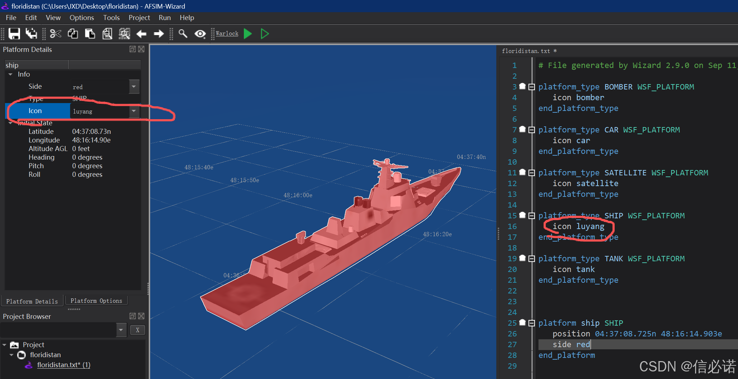Select the floridistan.txt editor tab
738x379 pixels.
click(529, 51)
